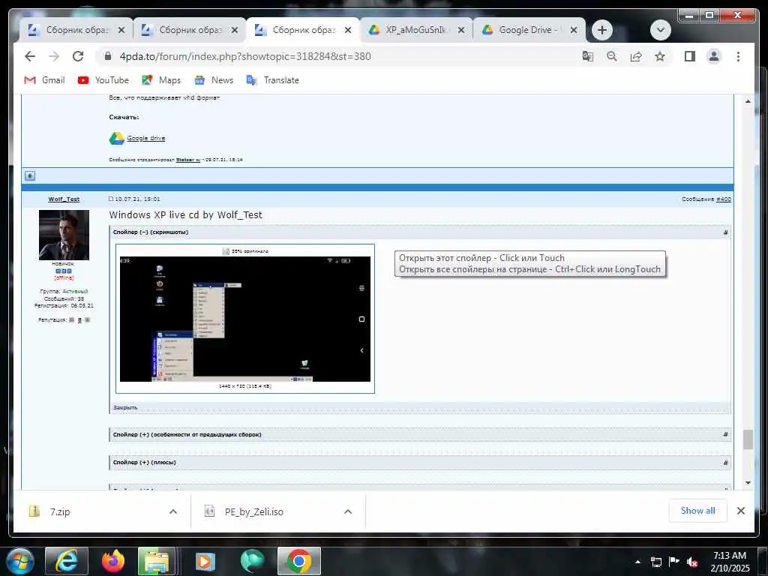The height and width of the screenshot is (576, 768).
Task: Click Wolf_Test avatar picture
Action: (64, 235)
